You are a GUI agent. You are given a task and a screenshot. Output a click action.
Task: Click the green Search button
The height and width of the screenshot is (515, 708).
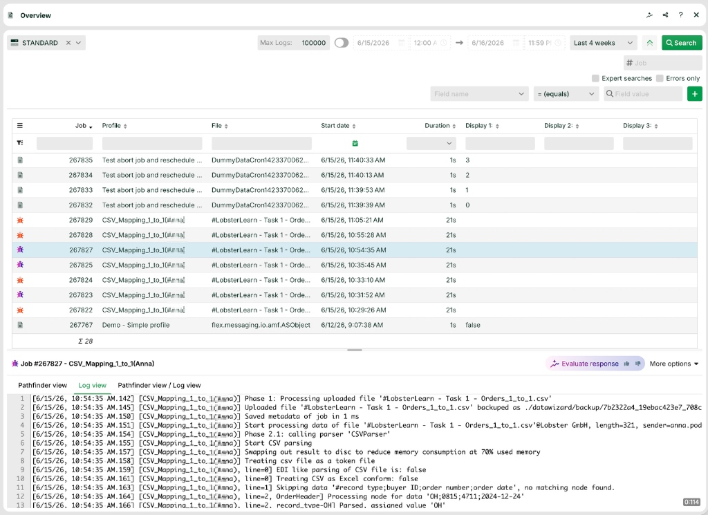(682, 43)
